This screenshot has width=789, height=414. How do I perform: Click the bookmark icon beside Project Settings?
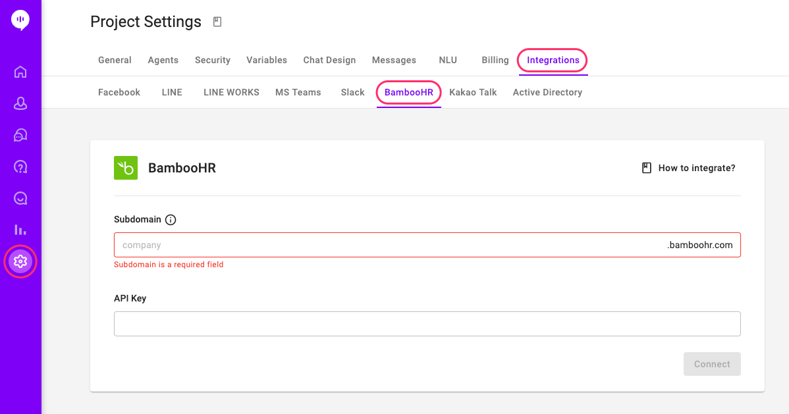pos(217,22)
